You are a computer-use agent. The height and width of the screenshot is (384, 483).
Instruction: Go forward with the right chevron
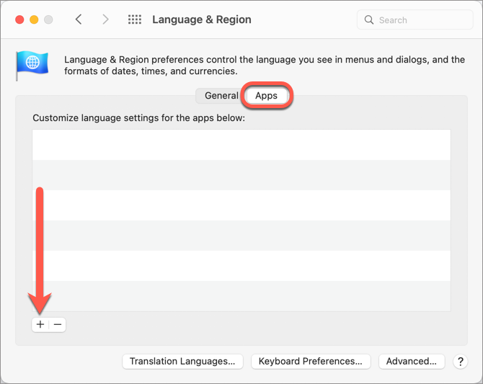tap(105, 19)
